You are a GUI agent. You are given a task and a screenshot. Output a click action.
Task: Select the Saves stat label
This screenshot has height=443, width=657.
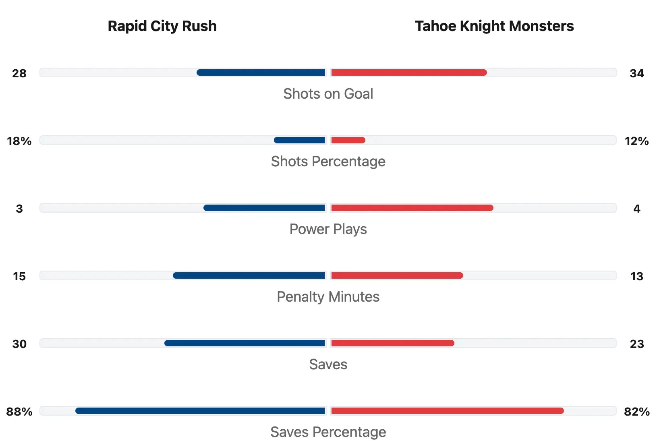[328, 364]
